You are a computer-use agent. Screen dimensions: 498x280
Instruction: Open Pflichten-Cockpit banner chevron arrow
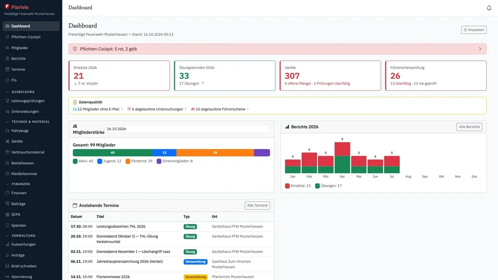coord(480,49)
